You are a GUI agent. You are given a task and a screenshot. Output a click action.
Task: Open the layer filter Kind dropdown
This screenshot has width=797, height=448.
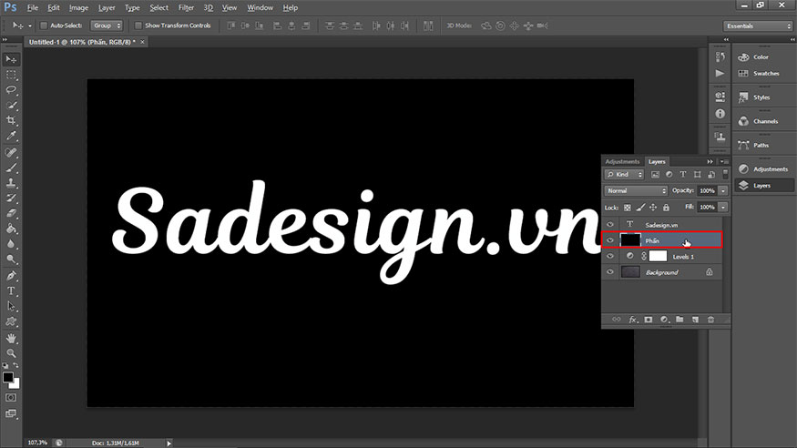[x=624, y=174]
